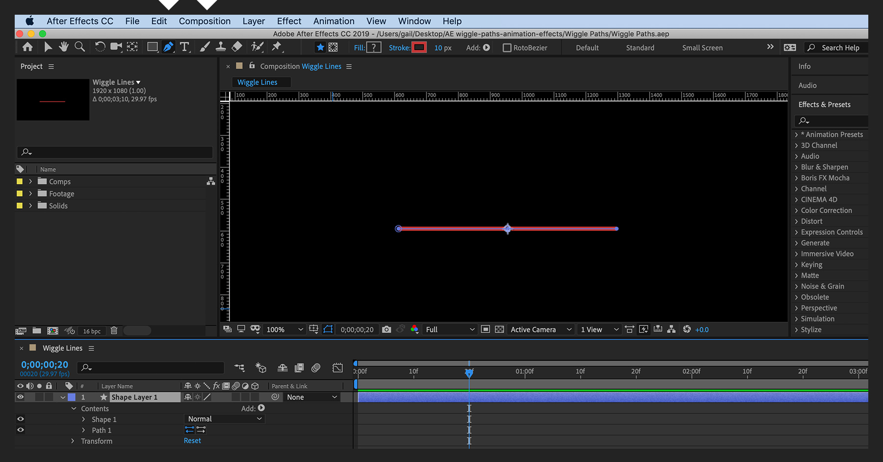Toggle visibility of Path 1

pos(20,430)
